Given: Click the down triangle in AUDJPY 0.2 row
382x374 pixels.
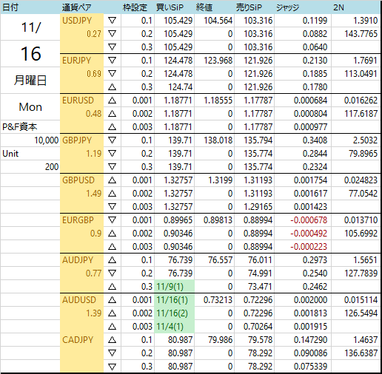Looking at the screenshot, I should coord(112,273).
